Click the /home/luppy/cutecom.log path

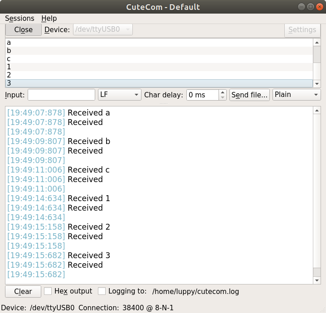click(195, 291)
